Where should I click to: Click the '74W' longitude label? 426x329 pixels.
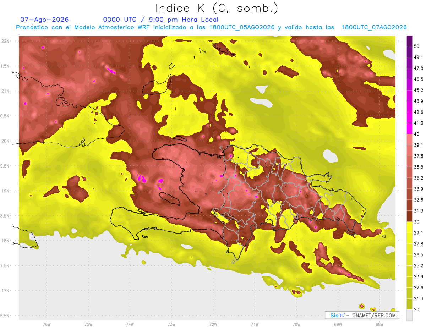(130, 324)
